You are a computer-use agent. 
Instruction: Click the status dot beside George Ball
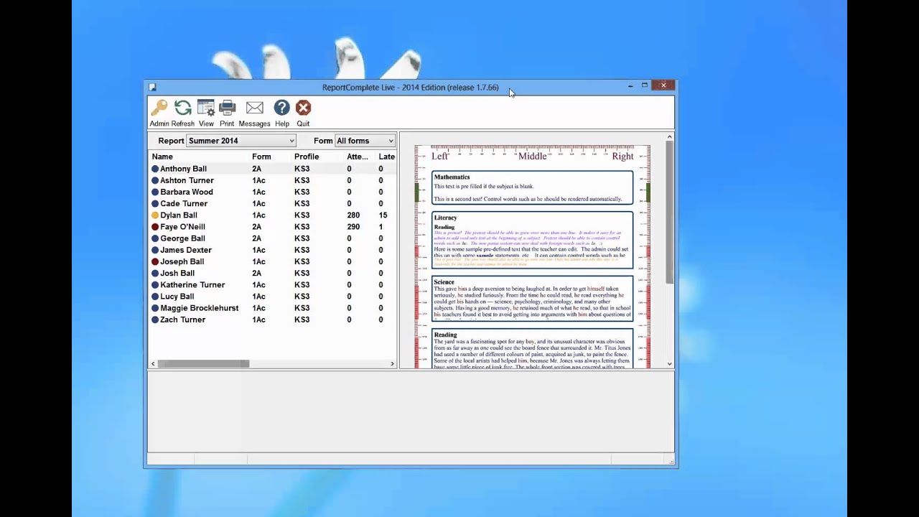(x=155, y=238)
